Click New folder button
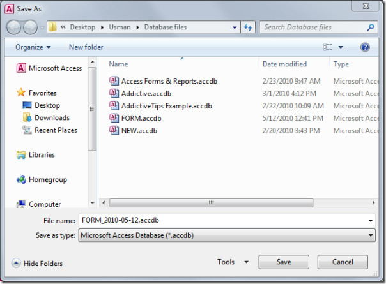 coord(86,47)
